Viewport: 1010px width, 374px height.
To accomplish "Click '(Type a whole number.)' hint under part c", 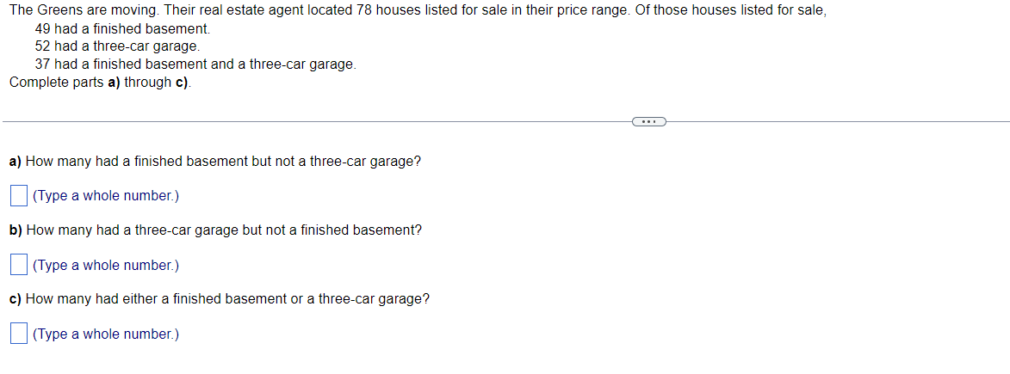I will (106, 334).
